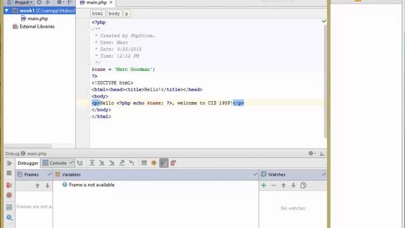Click the closing </html> tag line
The width and height of the screenshot is (405, 228).
(x=101, y=117)
